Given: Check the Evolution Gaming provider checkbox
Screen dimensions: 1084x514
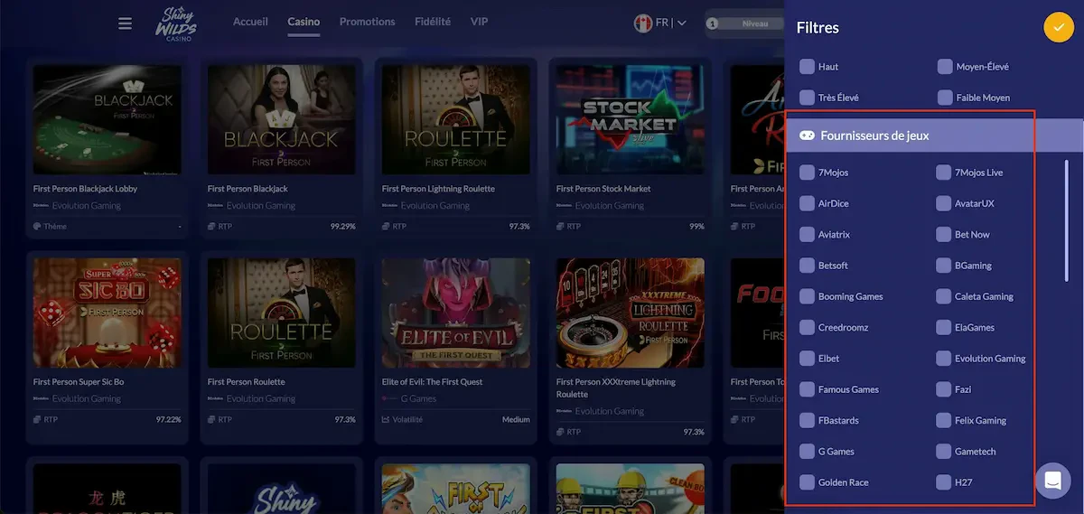Looking at the screenshot, I should pos(944,359).
